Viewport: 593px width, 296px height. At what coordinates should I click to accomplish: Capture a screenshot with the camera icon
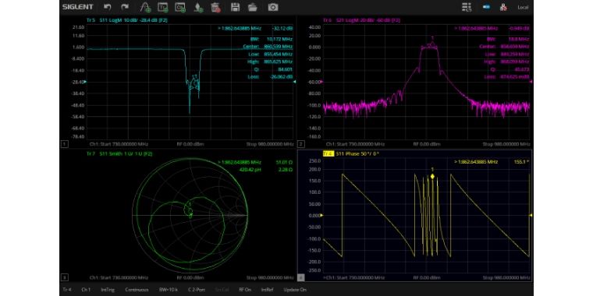coord(273,7)
